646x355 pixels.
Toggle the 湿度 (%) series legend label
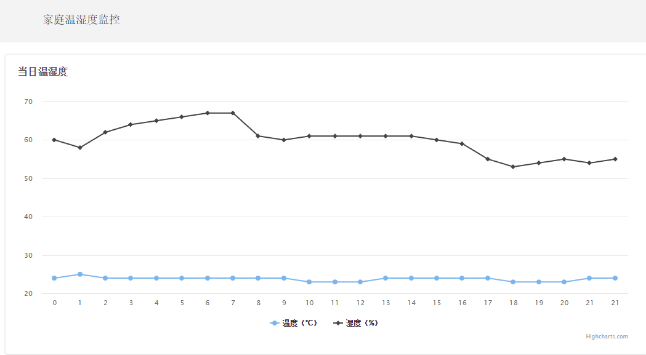click(x=361, y=323)
